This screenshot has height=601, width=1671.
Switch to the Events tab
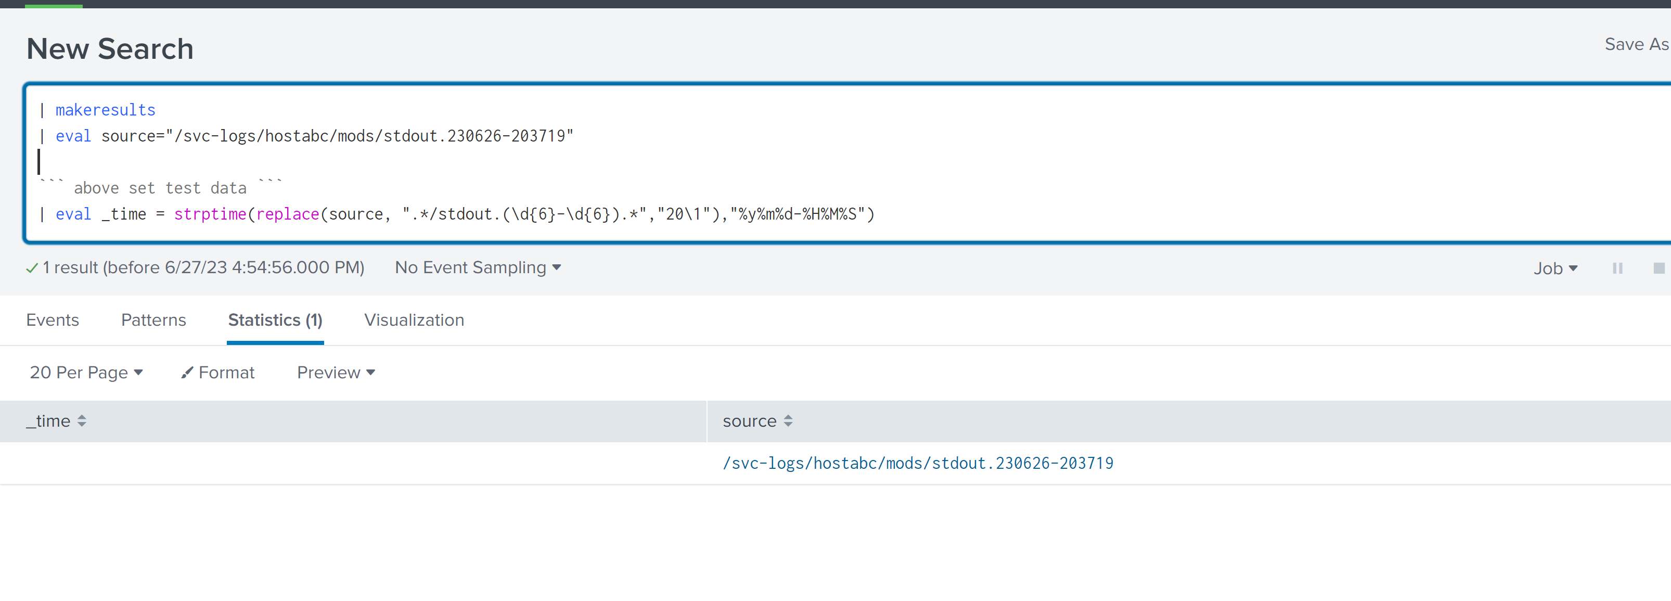click(x=53, y=320)
